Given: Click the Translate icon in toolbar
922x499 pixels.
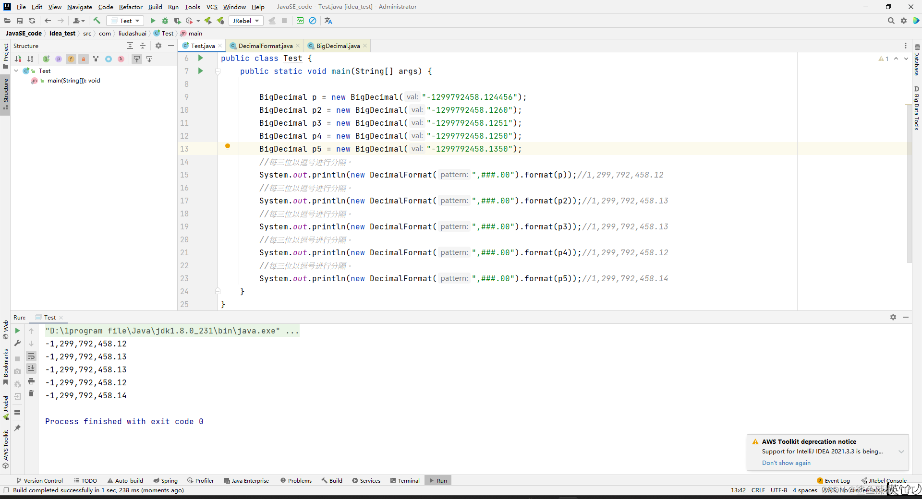Looking at the screenshot, I should (328, 21).
